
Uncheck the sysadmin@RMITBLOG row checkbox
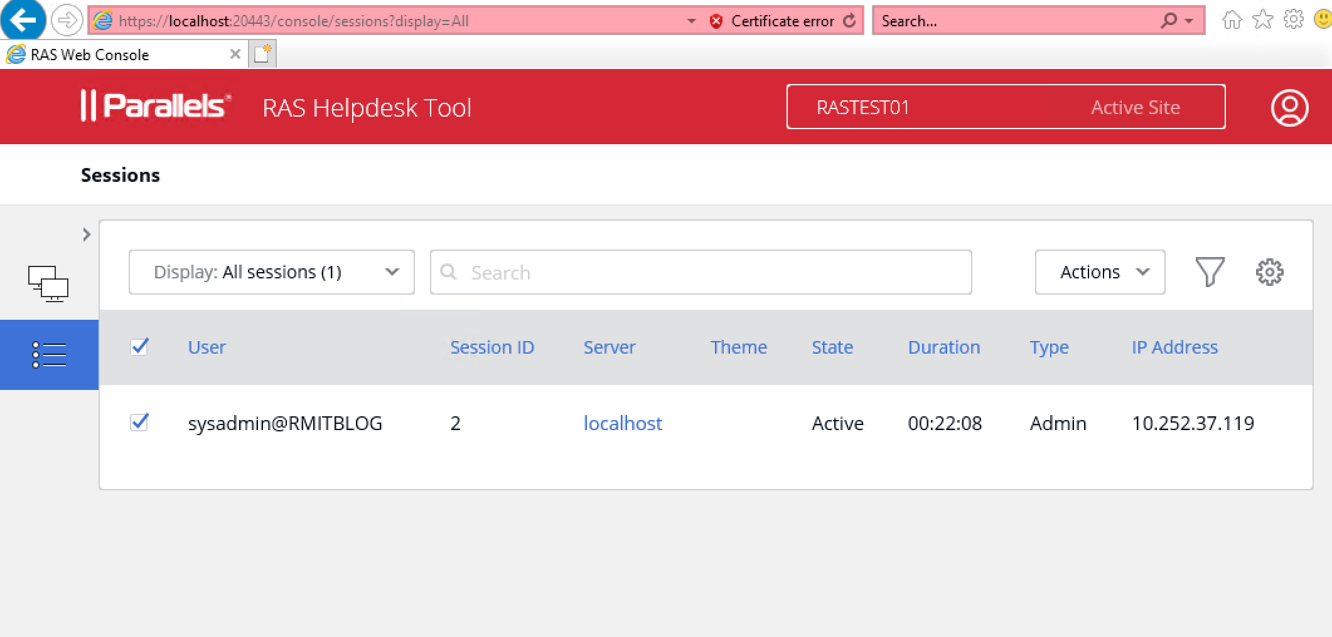139,422
